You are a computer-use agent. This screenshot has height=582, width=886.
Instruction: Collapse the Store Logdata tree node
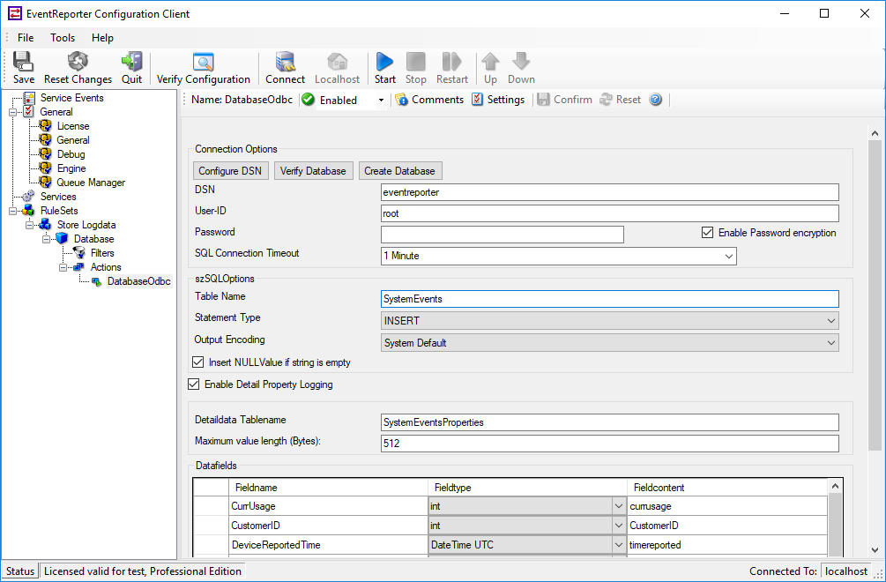(x=29, y=225)
